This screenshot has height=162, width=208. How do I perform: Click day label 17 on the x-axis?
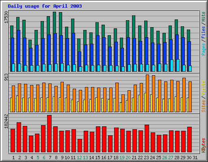[x=110, y=158]
